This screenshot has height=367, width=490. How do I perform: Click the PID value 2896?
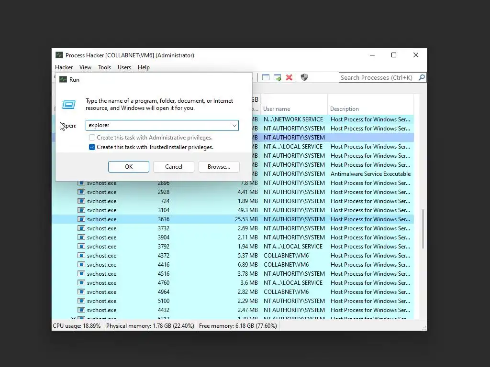(164, 183)
